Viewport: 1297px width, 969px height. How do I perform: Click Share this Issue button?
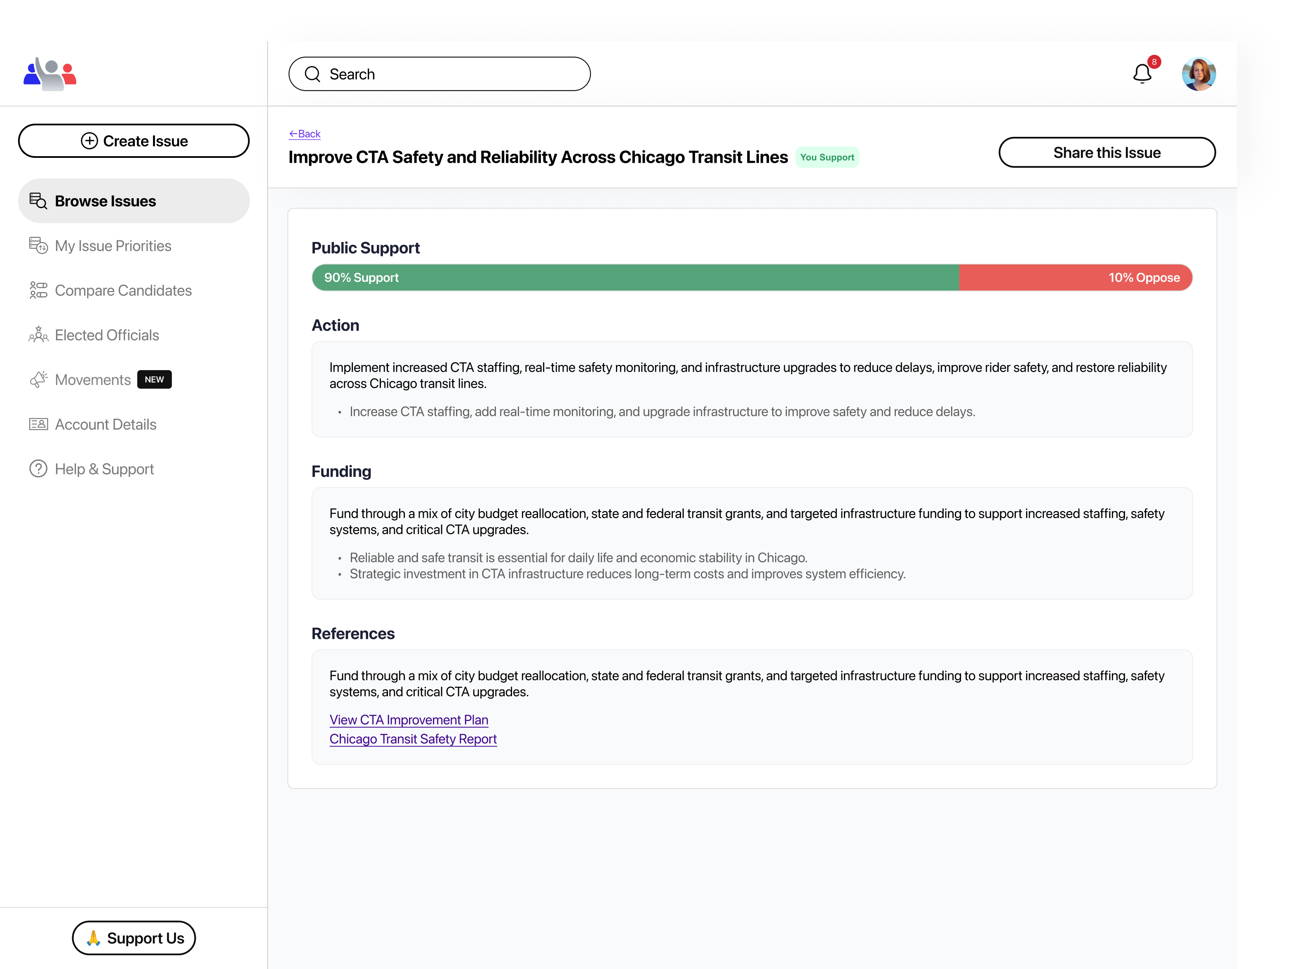coord(1107,153)
